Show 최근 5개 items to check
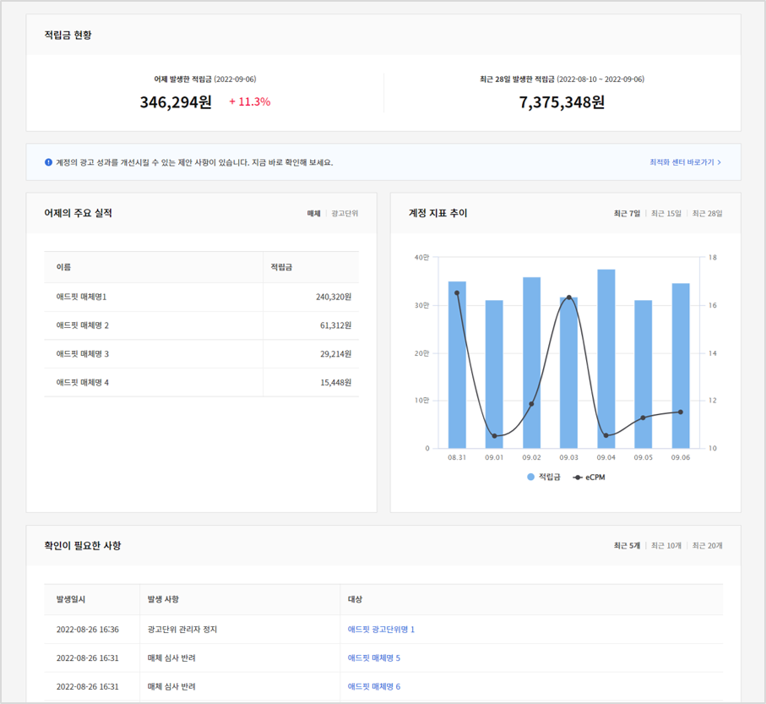This screenshot has width=766, height=704. 627,546
